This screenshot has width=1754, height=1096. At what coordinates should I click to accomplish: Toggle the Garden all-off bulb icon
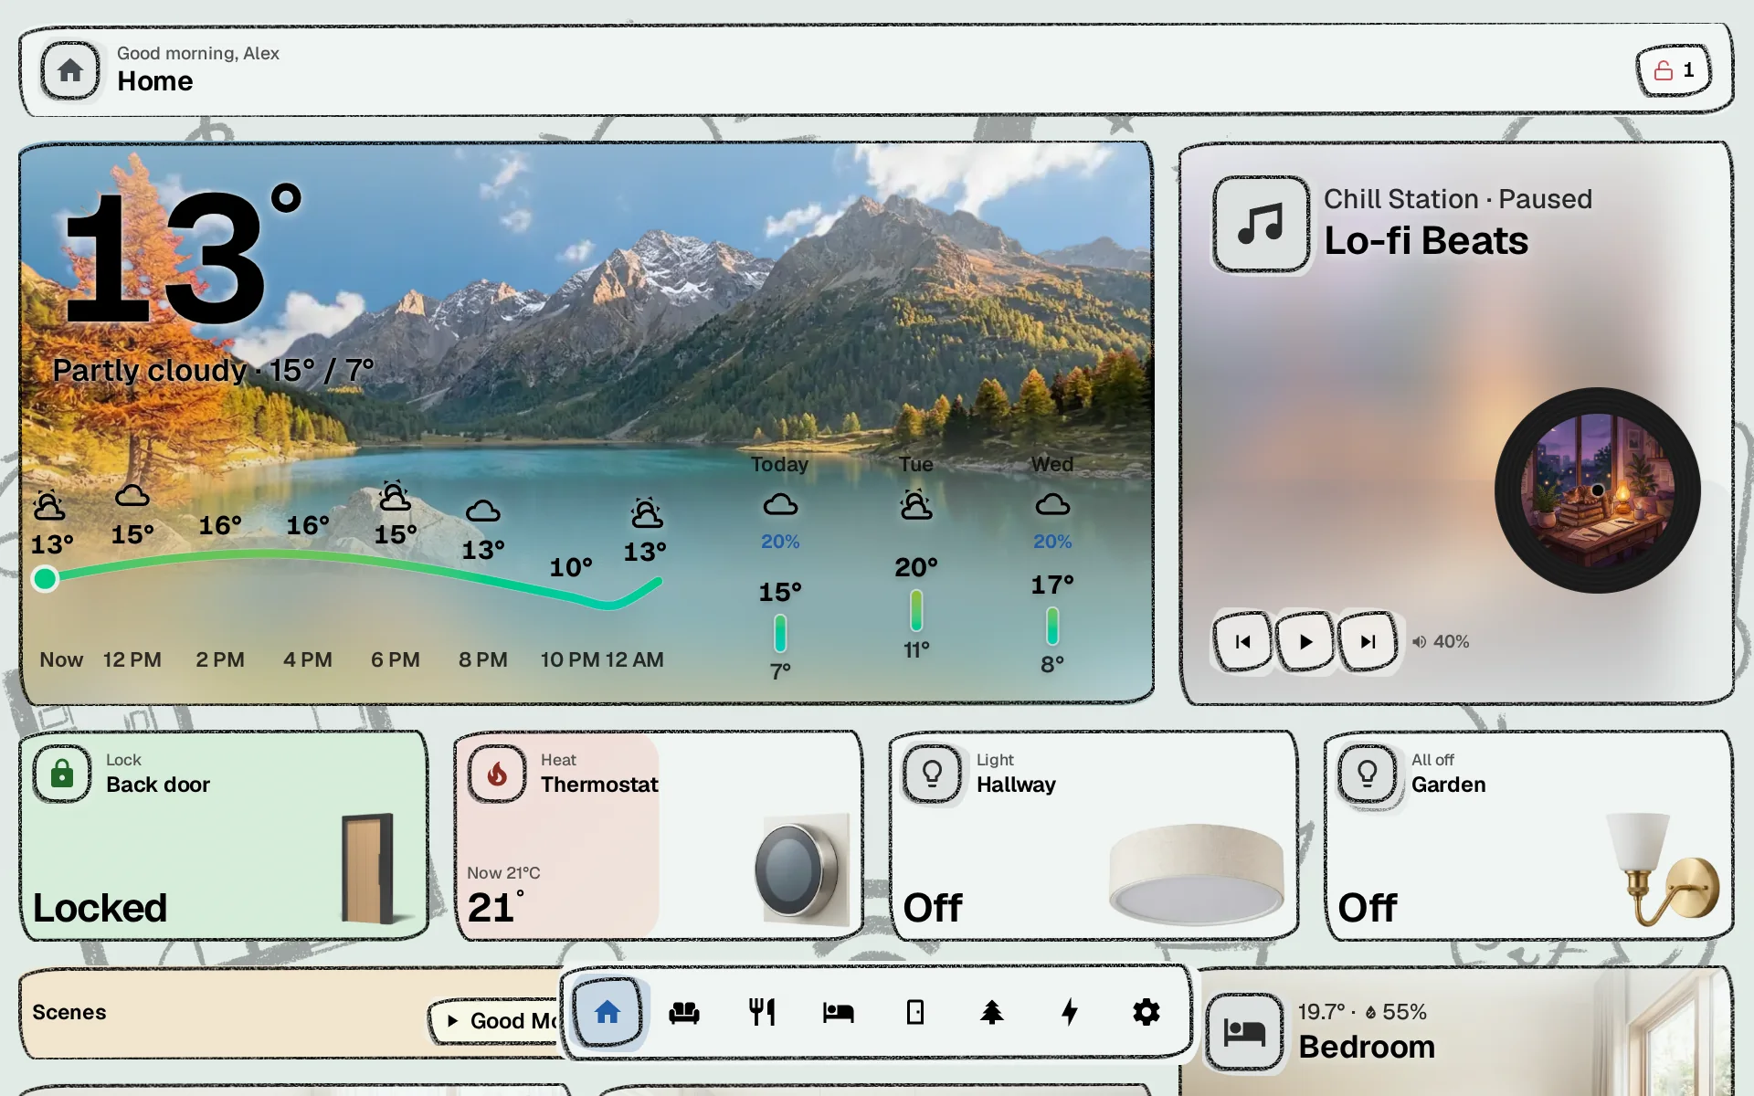pyautogui.click(x=1367, y=774)
